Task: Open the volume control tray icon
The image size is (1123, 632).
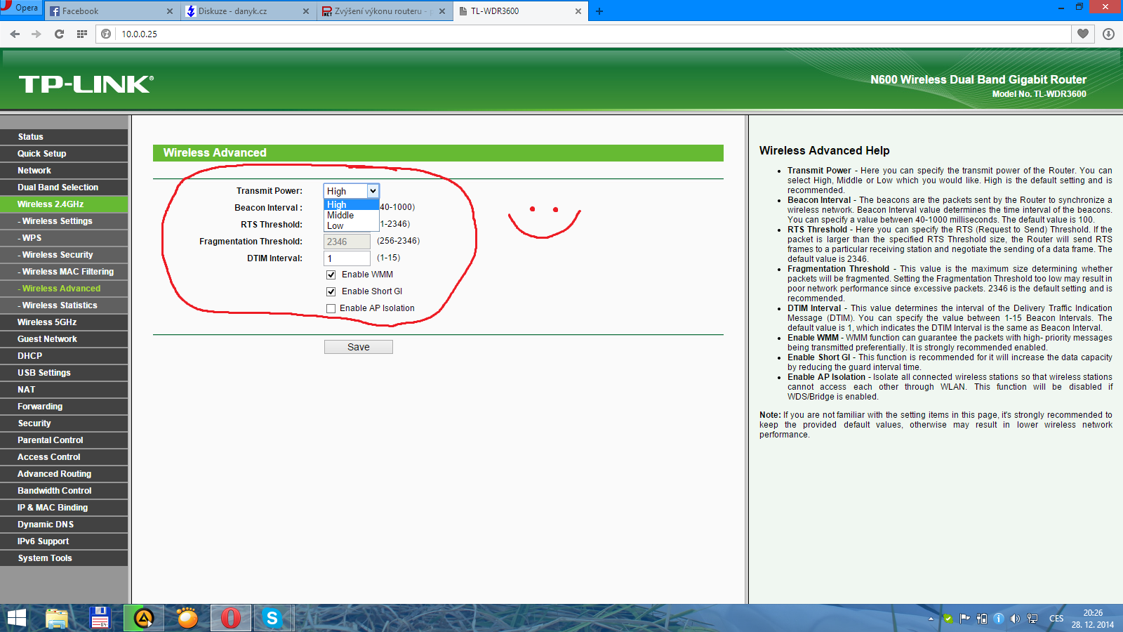Action: tap(1015, 619)
